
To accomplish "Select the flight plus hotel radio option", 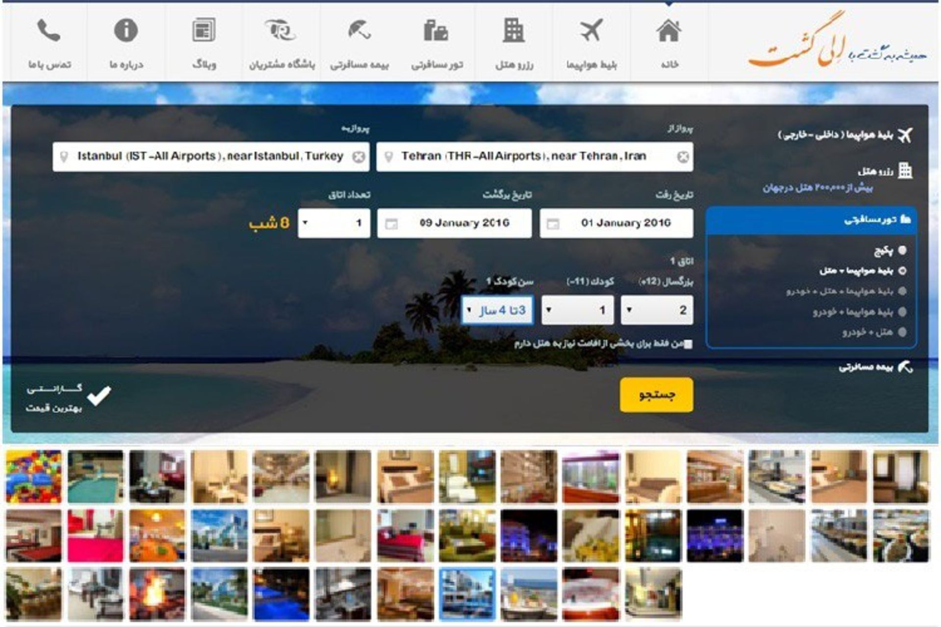I will tap(902, 271).
